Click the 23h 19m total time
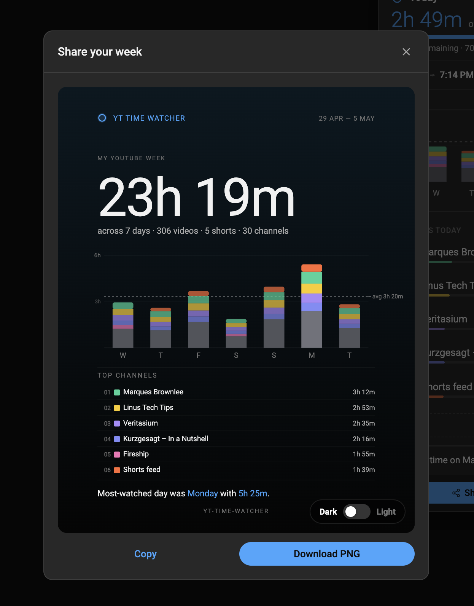Image resolution: width=474 pixels, height=606 pixels. [x=196, y=197]
